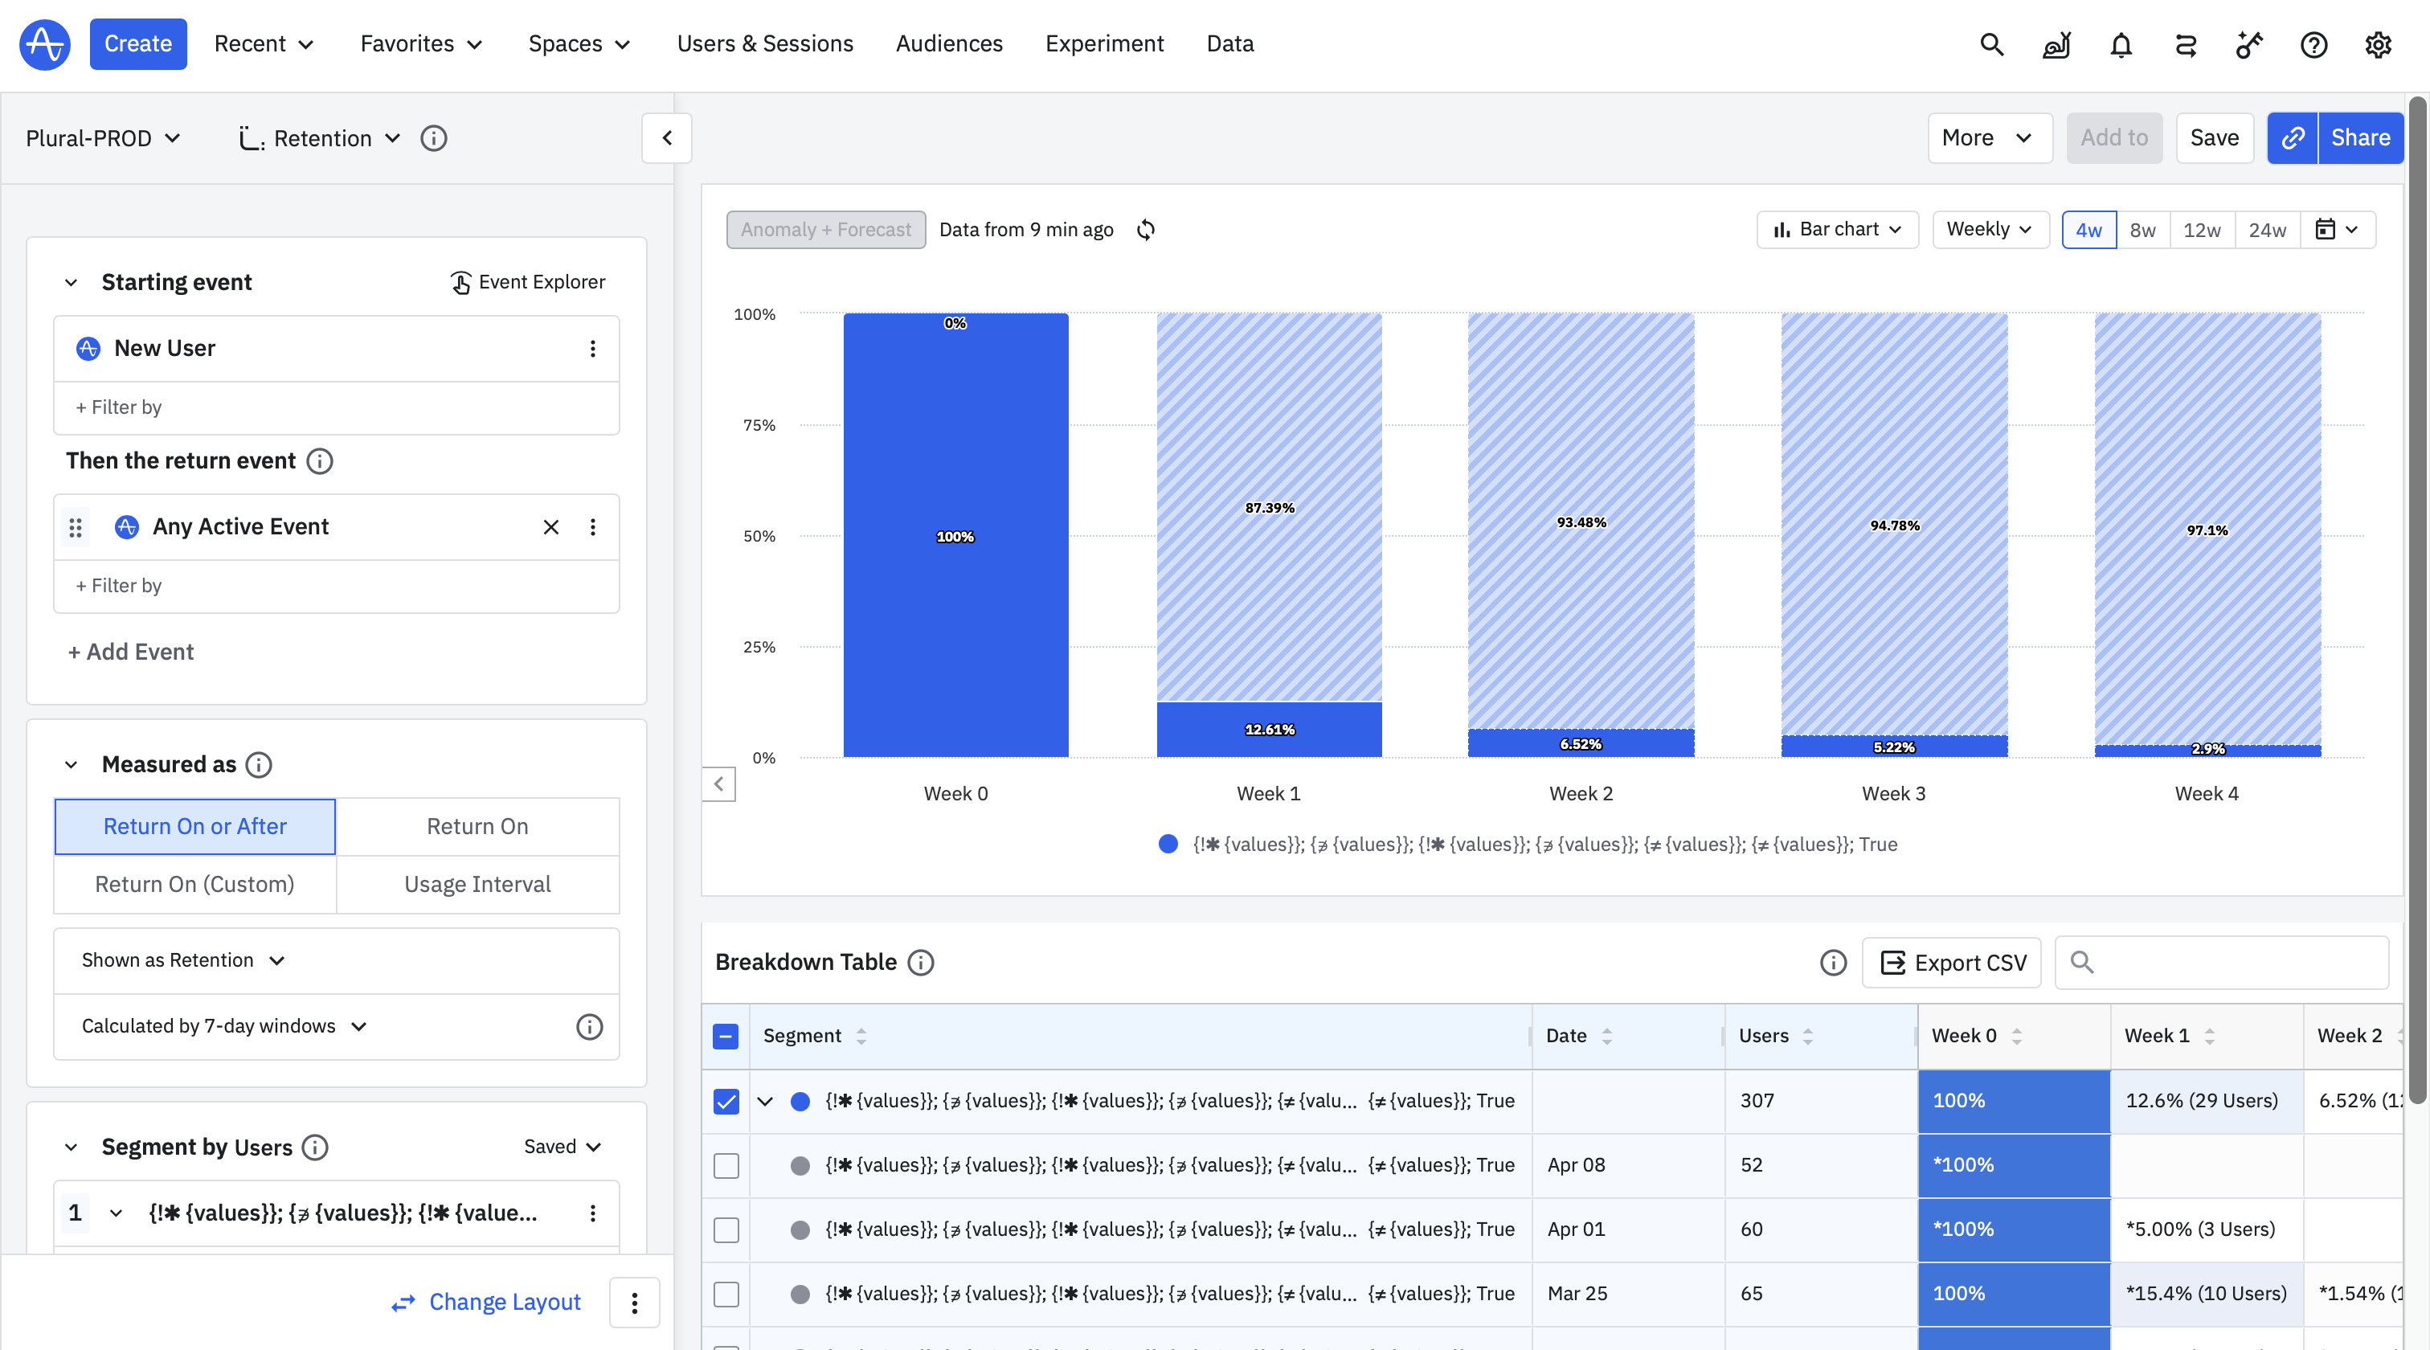2430x1350 pixels.
Task: Open the Weekly interval dropdown
Action: click(x=1990, y=229)
